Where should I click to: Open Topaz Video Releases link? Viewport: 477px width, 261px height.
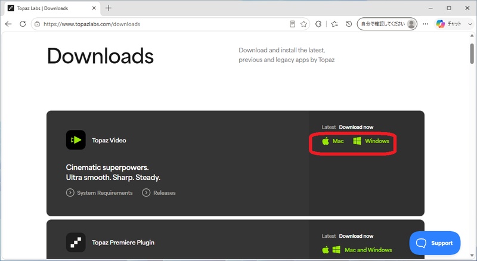click(x=165, y=193)
